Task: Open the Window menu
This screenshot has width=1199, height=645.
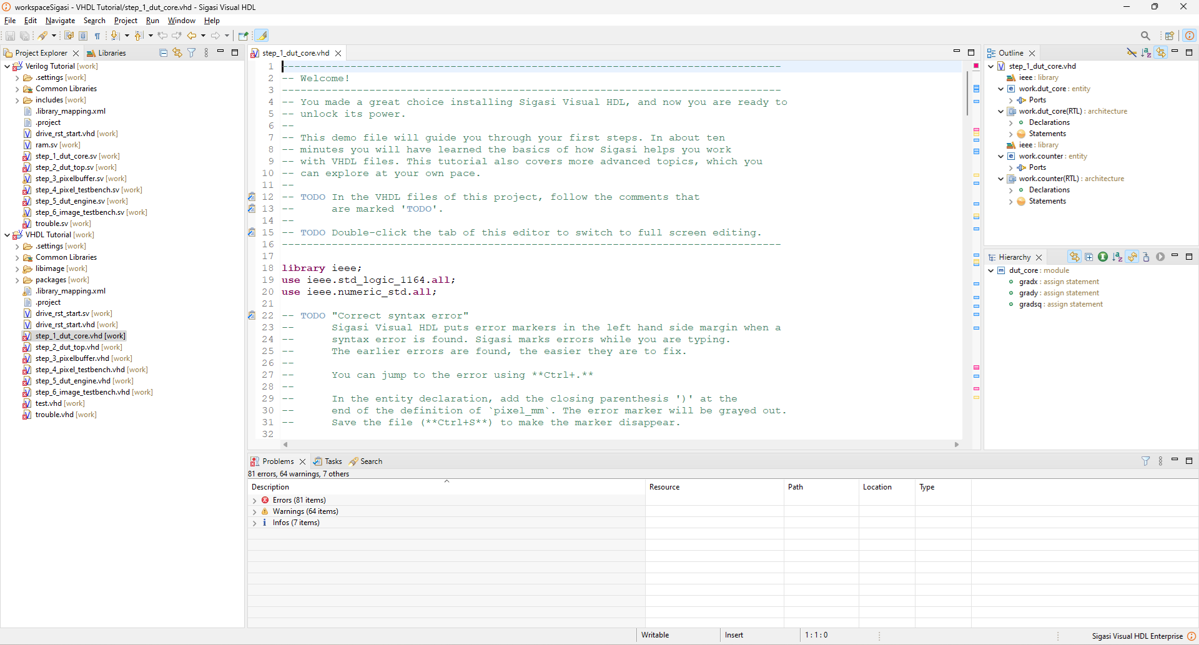Action: (x=181, y=21)
